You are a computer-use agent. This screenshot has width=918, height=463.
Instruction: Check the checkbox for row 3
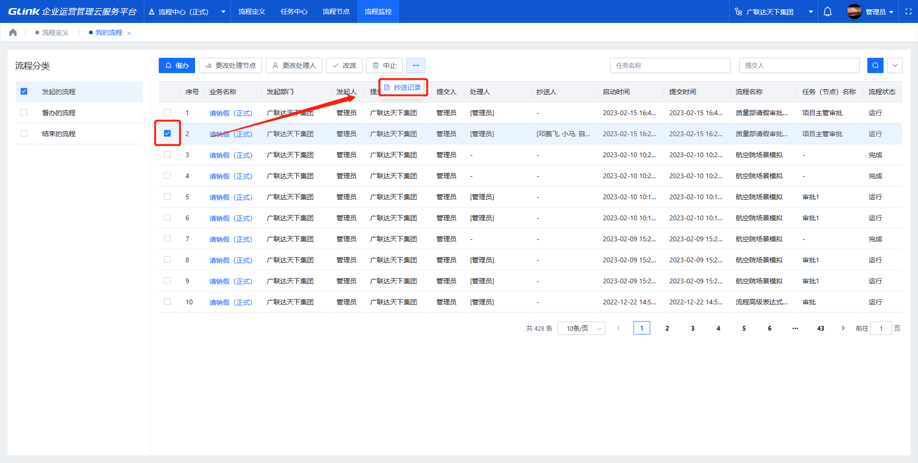coord(167,154)
